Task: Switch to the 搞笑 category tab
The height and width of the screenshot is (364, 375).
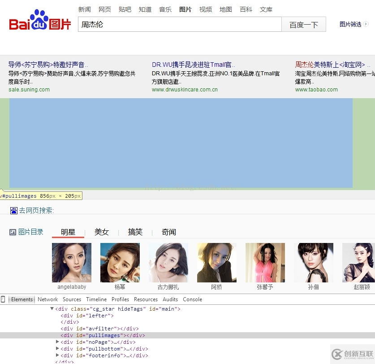Action: click(135, 232)
